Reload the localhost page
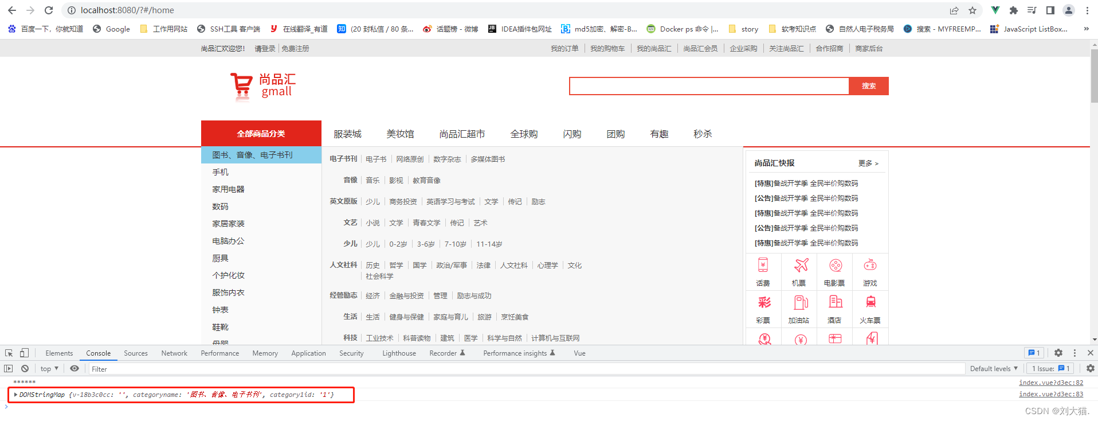The width and height of the screenshot is (1098, 421). (x=49, y=10)
